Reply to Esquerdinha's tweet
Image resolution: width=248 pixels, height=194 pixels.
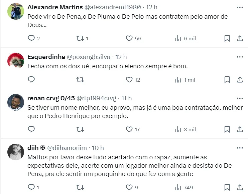coord(31,80)
